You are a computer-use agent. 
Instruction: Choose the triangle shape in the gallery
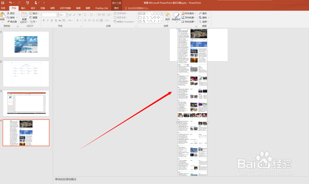(144, 18)
